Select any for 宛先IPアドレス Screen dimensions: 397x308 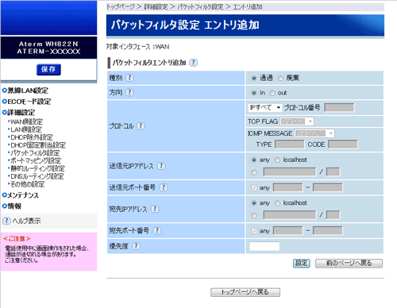254,203
